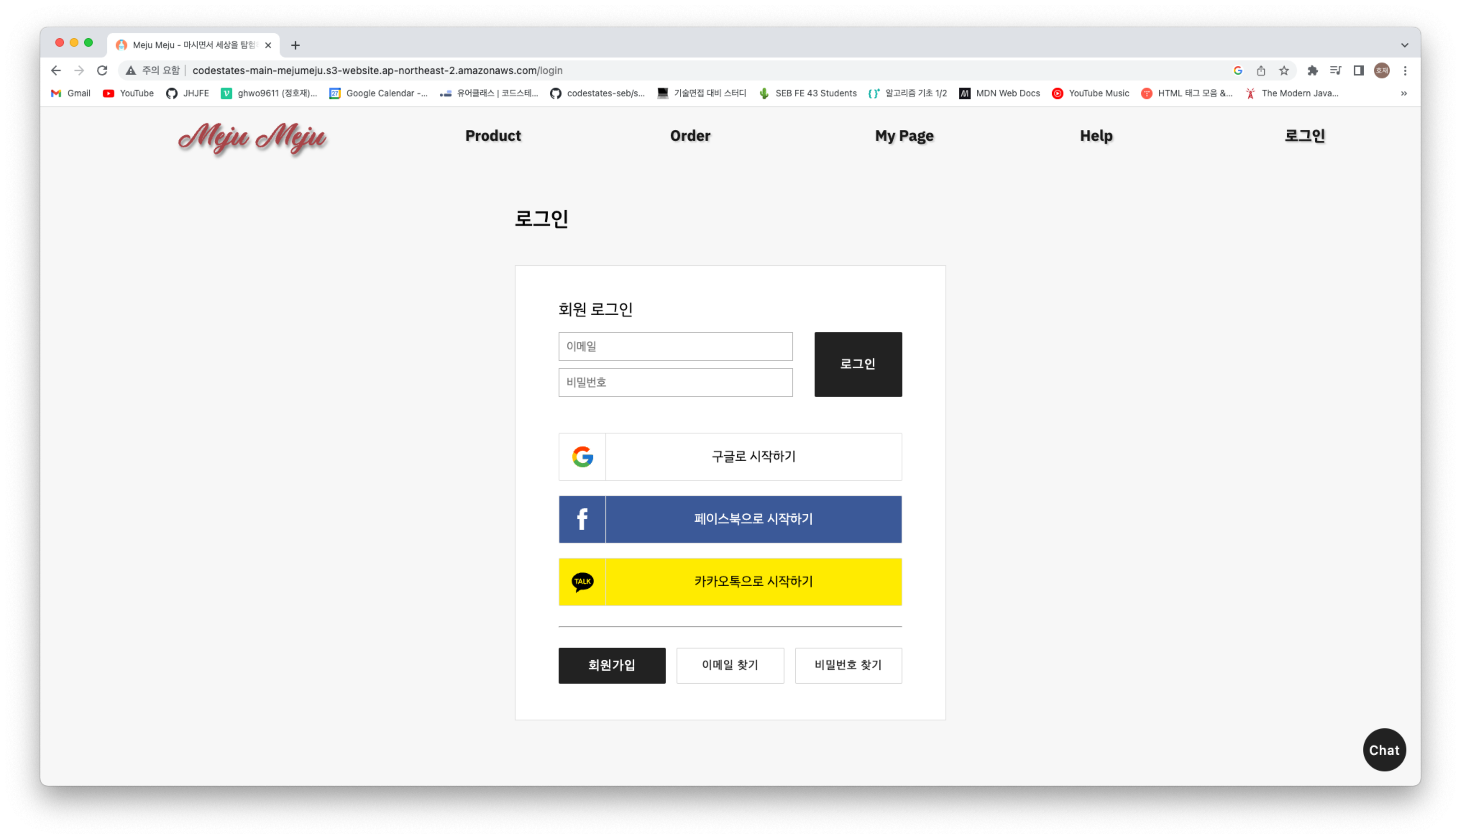The height and width of the screenshot is (839, 1461).
Task: Click the share page icon
Action: [x=1260, y=70]
